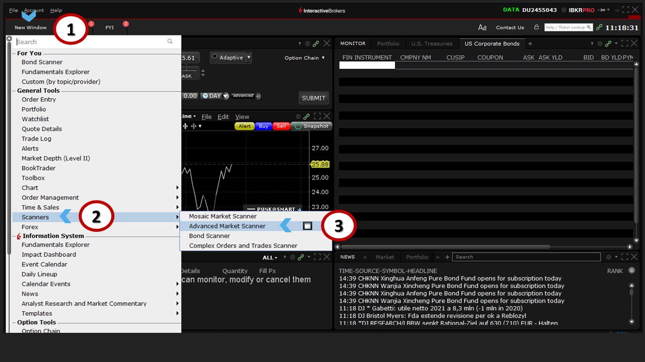Click the SUBMIT order button
Viewport: 645px width, 362px height.
coord(313,98)
